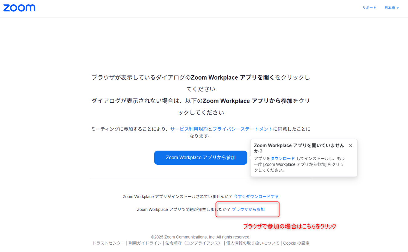The image size is (408, 252).
Task: Click ダウンロード link inside the tooltip
Action: pyautogui.click(x=282, y=159)
